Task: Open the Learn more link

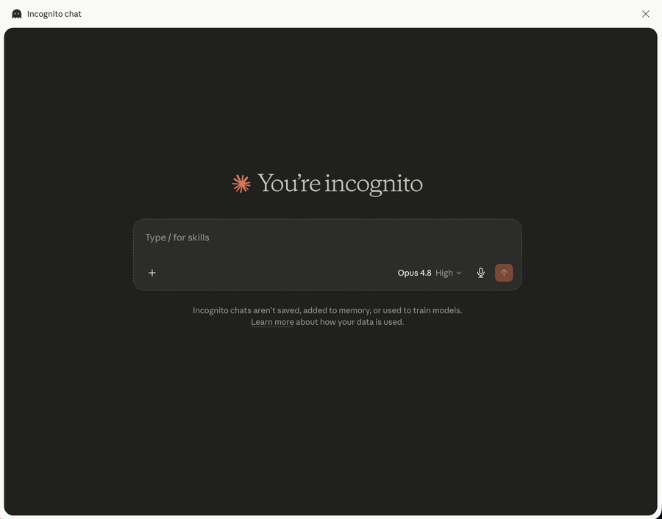Action: 272,322
